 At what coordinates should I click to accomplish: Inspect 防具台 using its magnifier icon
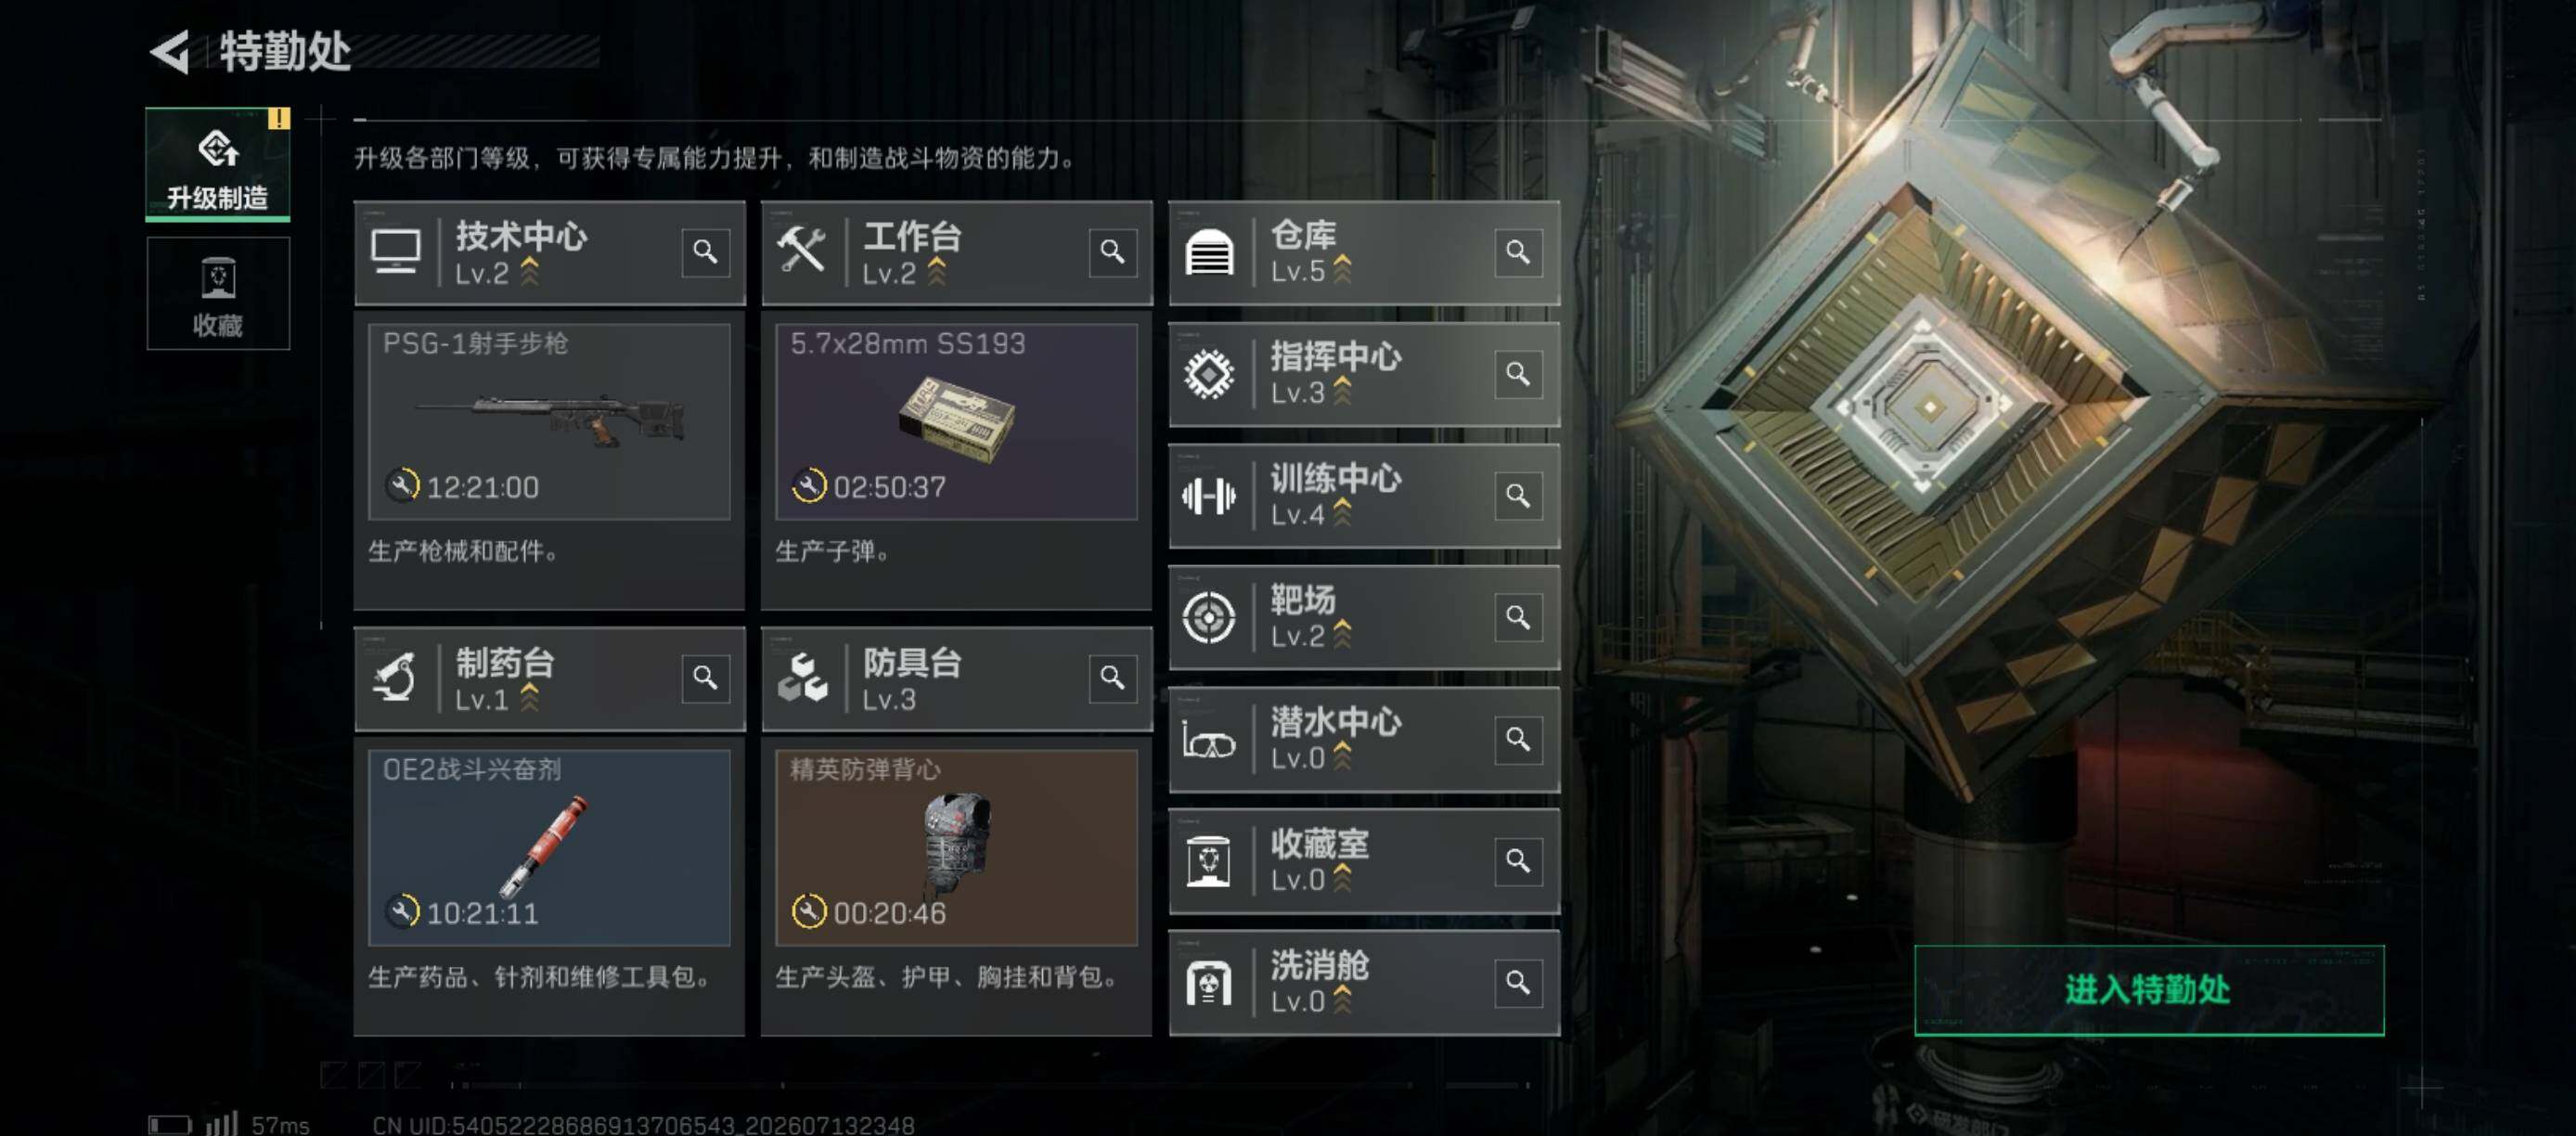point(1112,679)
